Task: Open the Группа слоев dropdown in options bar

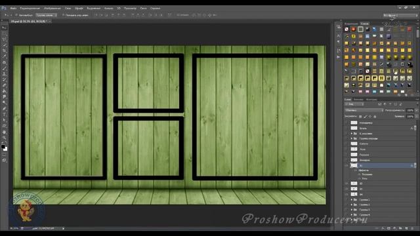Action: coord(47,15)
